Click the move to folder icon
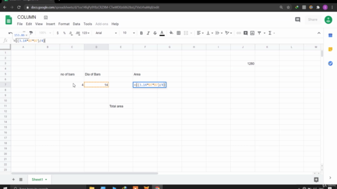The height and width of the screenshot is (189, 337). (x=46, y=17)
